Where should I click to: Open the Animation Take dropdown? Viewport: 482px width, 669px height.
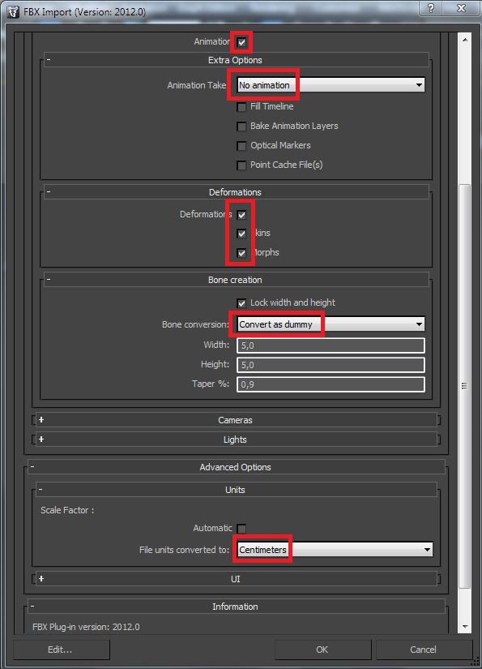pyautogui.click(x=331, y=85)
